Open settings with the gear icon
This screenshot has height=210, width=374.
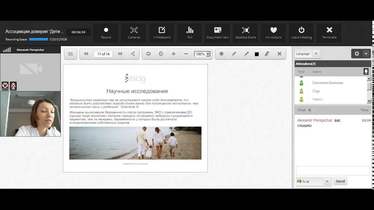click(357, 54)
